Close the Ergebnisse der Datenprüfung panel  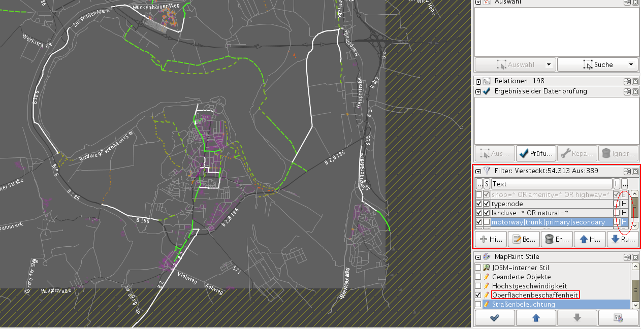[x=635, y=91]
